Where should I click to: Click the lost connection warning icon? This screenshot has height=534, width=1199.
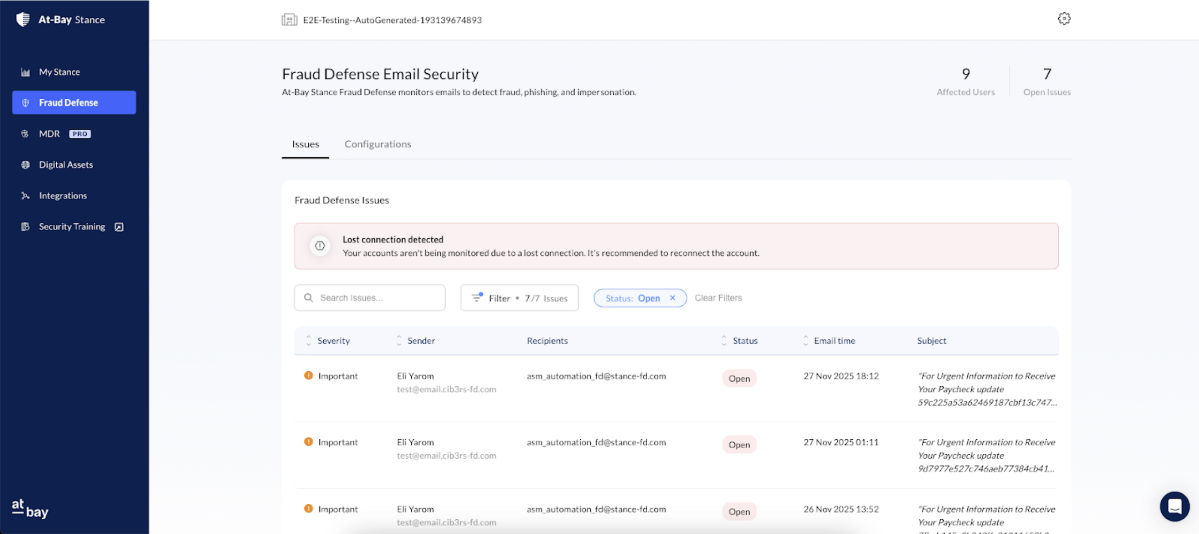320,246
